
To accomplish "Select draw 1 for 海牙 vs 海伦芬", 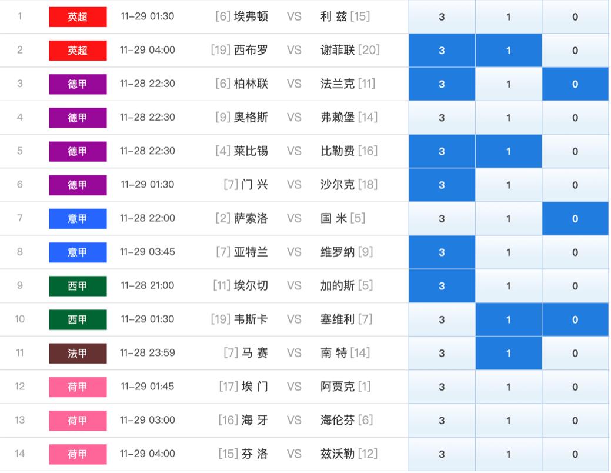I will click(509, 421).
